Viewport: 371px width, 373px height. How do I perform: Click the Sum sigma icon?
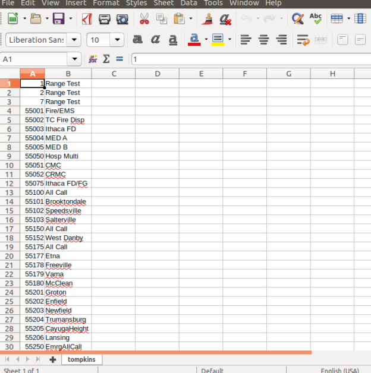pyautogui.click(x=106, y=59)
